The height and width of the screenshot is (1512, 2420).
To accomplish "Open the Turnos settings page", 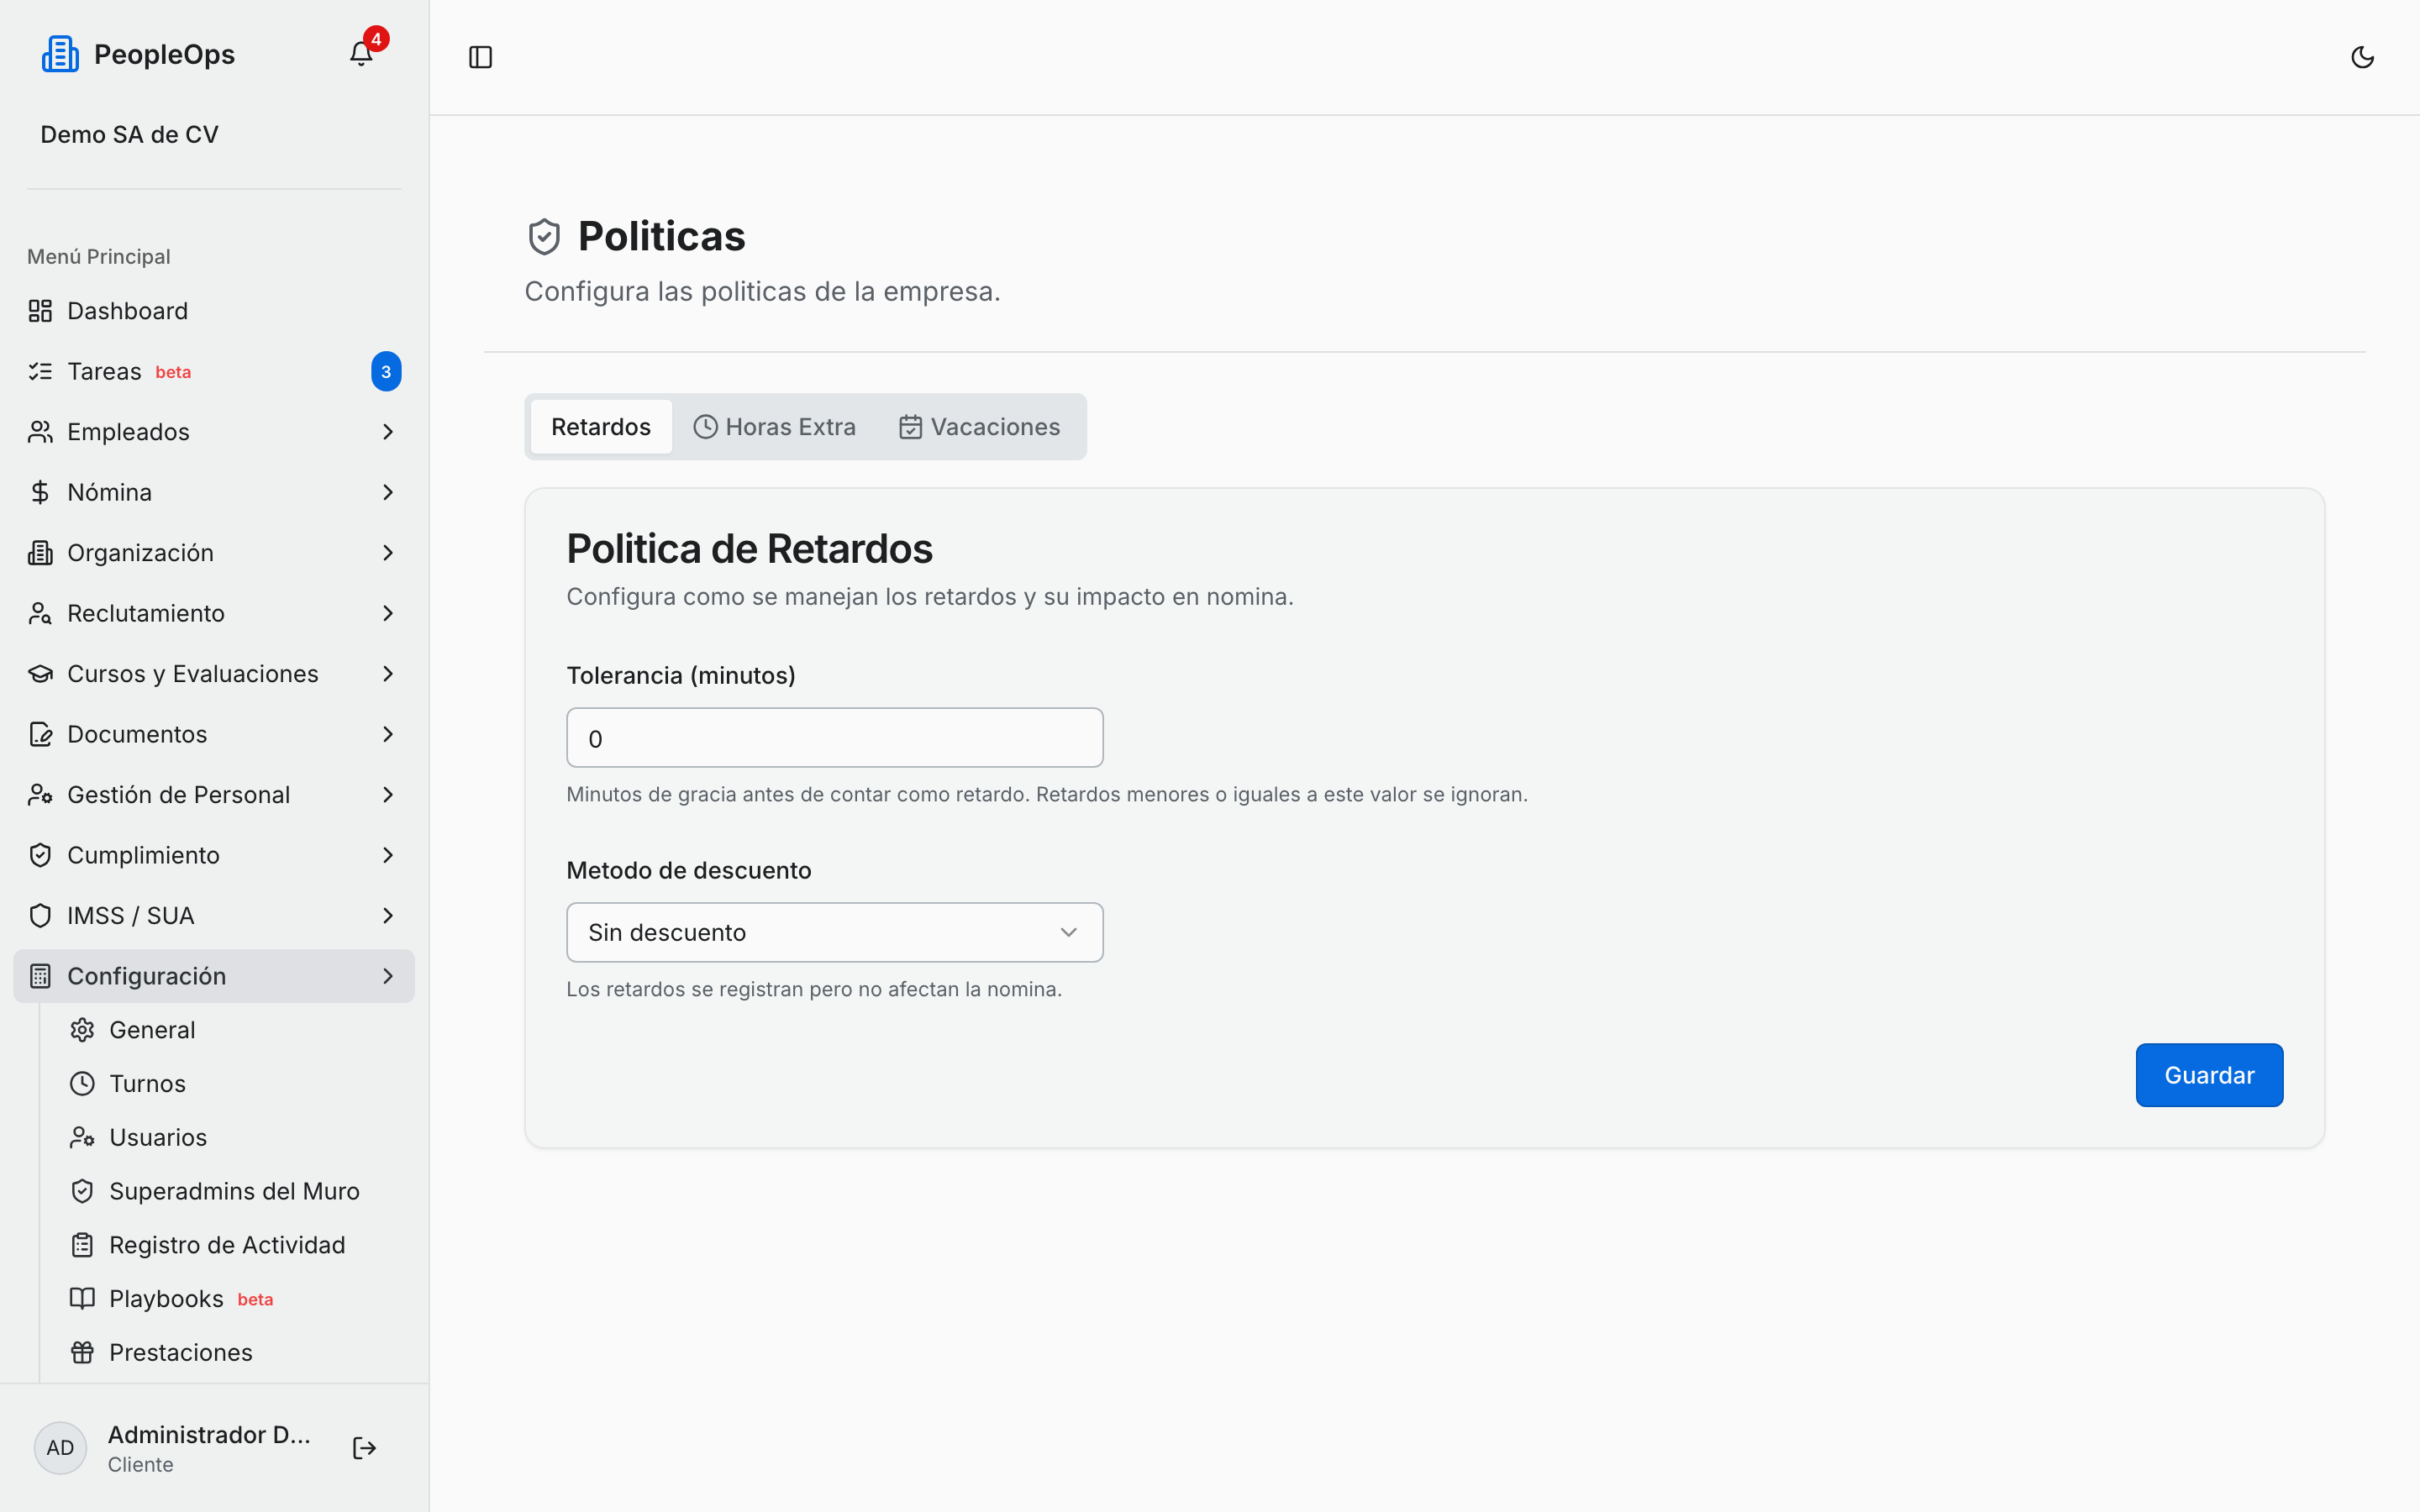I will coord(147,1084).
